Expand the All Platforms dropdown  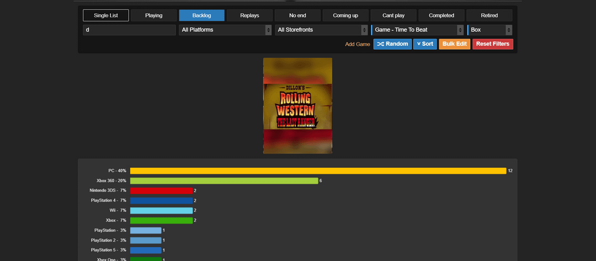click(x=225, y=30)
